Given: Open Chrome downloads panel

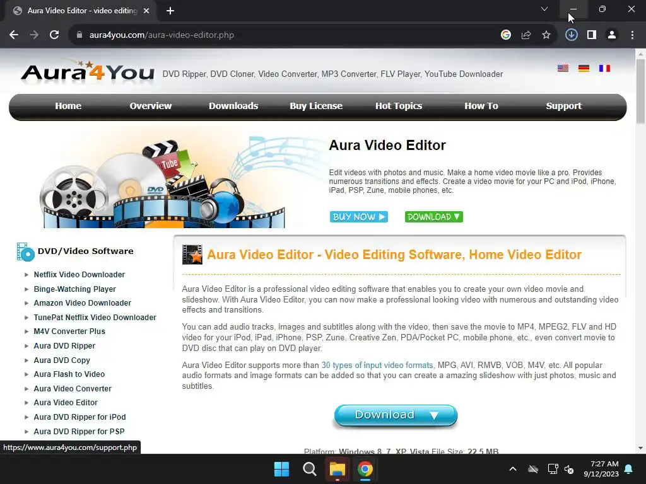Looking at the screenshot, I should pos(572,35).
